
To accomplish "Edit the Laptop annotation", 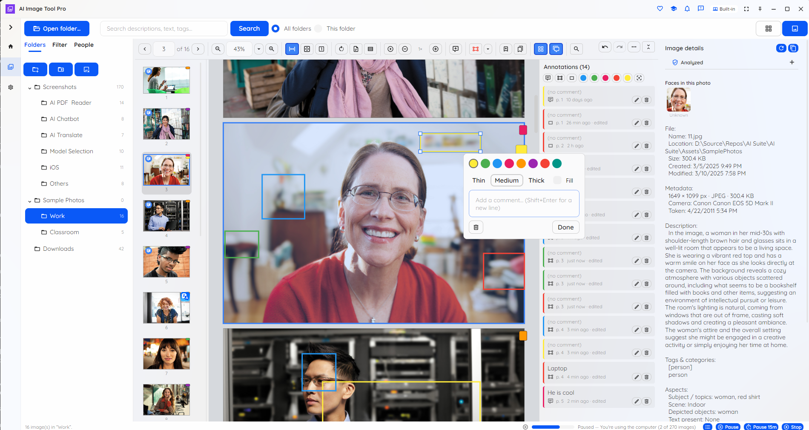I will pyautogui.click(x=637, y=377).
